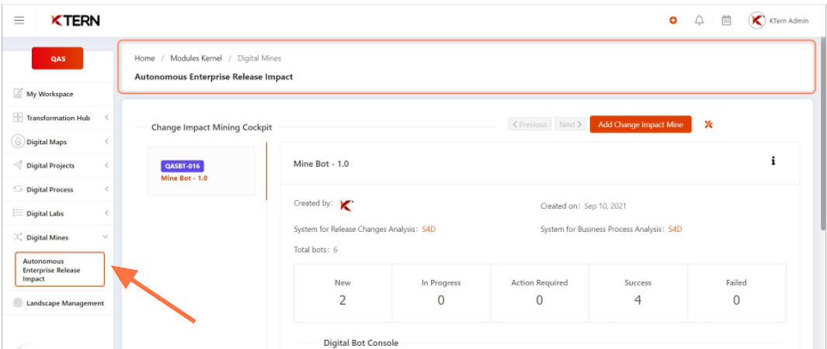The height and width of the screenshot is (349, 827).
Task: Click the red plus add icon
Action: (x=673, y=20)
